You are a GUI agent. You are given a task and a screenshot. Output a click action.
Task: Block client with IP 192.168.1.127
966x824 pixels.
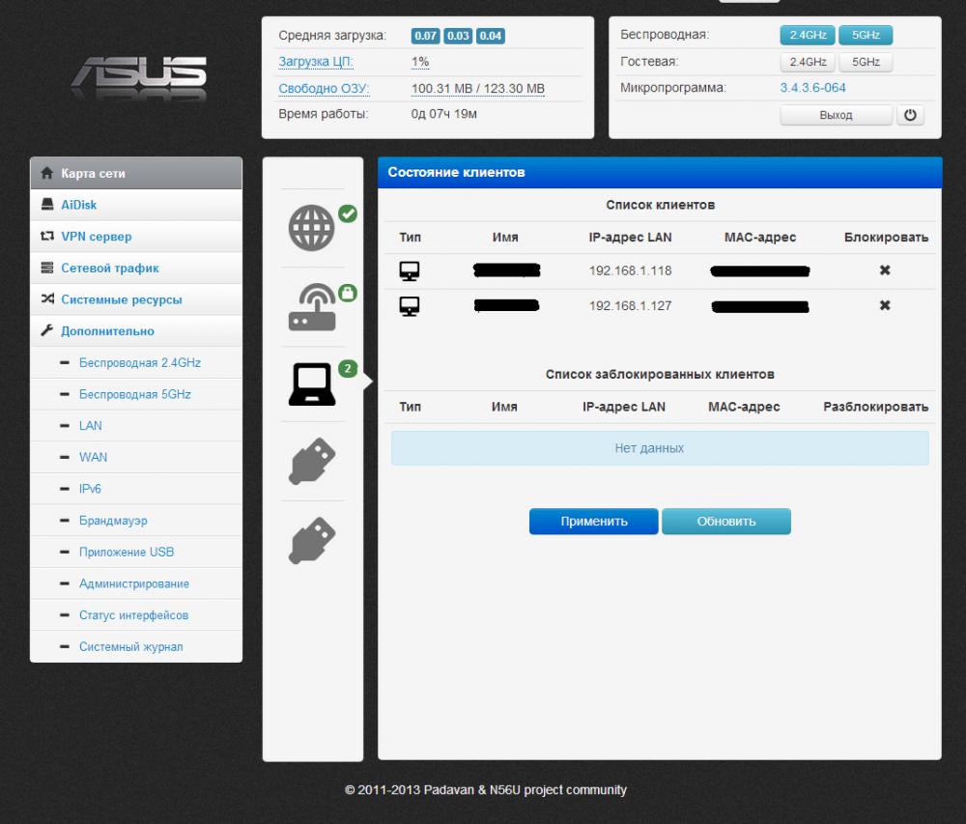point(884,305)
